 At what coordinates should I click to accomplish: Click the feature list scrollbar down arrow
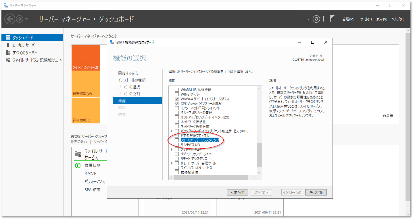[259, 173]
